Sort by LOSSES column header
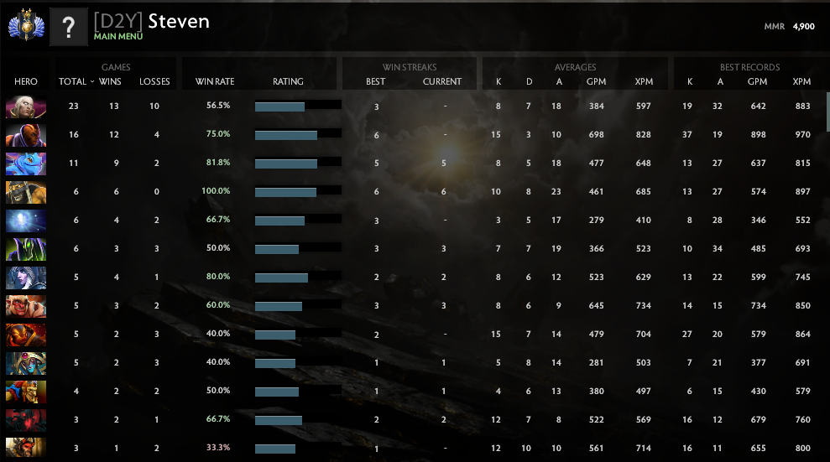The height and width of the screenshot is (462, 830). 154,82
